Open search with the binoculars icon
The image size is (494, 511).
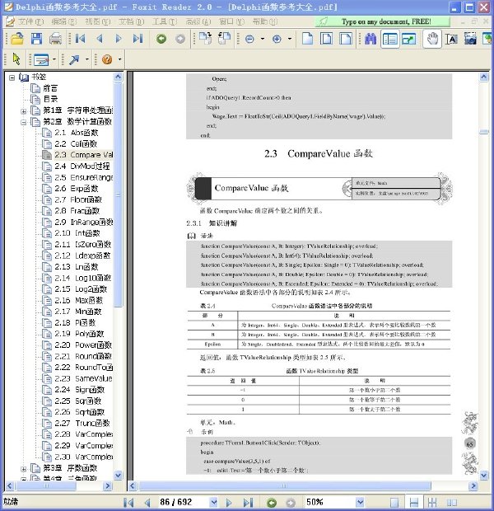(x=370, y=39)
